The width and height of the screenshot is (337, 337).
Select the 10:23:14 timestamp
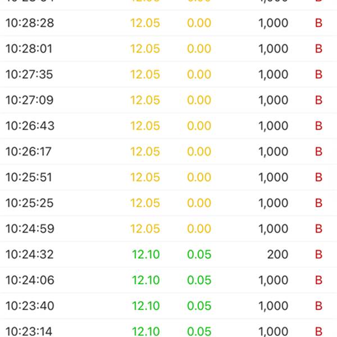pyautogui.click(x=29, y=331)
